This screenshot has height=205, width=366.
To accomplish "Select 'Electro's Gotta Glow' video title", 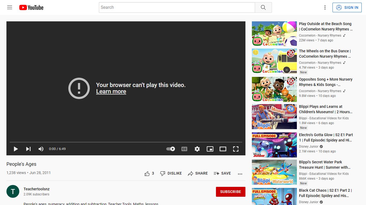I will coord(326,137).
